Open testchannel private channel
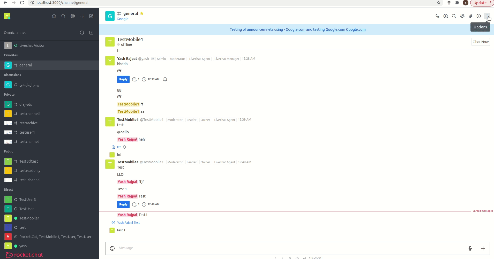 tap(49, 142)
